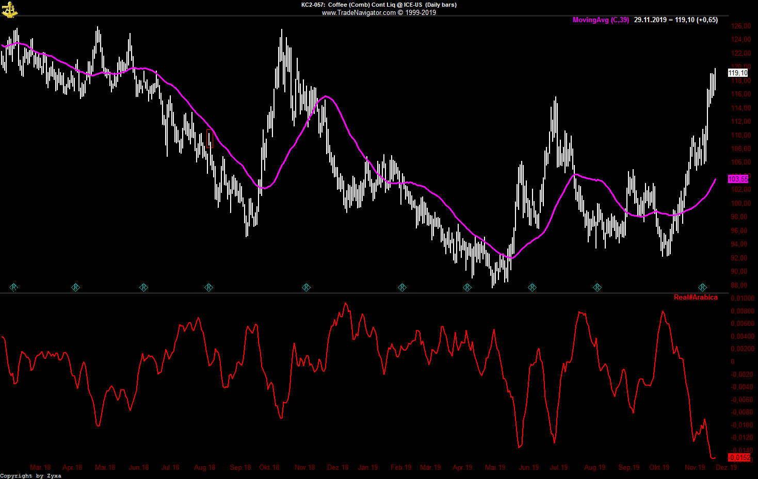This screenshot has width=758, height=479.
Task: Click the rollover R marker above Apr.19
Action: (467, 287)
